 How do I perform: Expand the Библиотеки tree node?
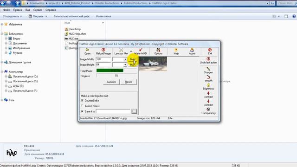click(2, 34)
